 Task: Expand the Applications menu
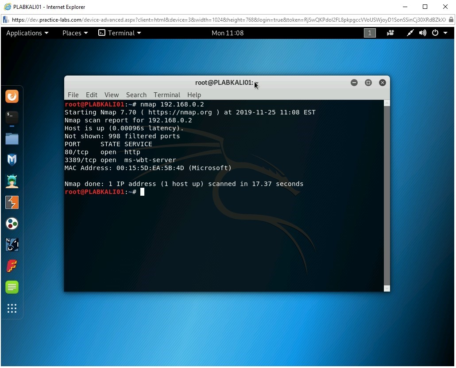click(27, 33)
